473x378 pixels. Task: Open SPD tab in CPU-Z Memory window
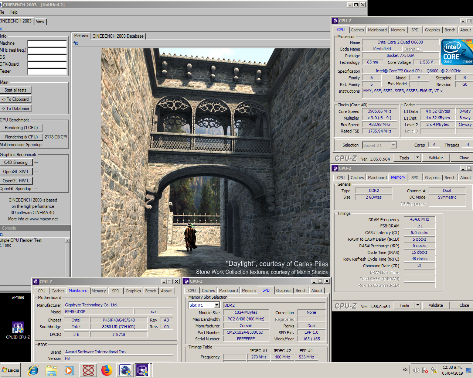pos(415,178)
